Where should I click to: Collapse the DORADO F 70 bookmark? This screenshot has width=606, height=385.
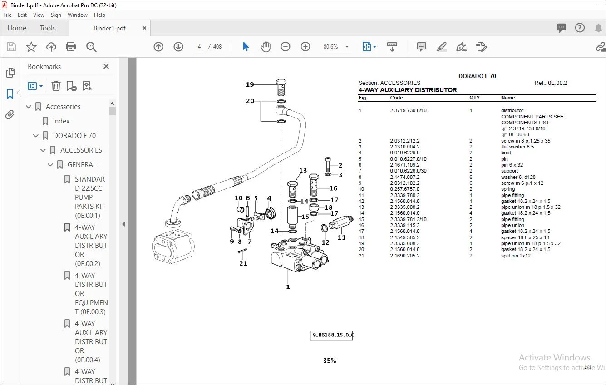(x=36, y=136)
